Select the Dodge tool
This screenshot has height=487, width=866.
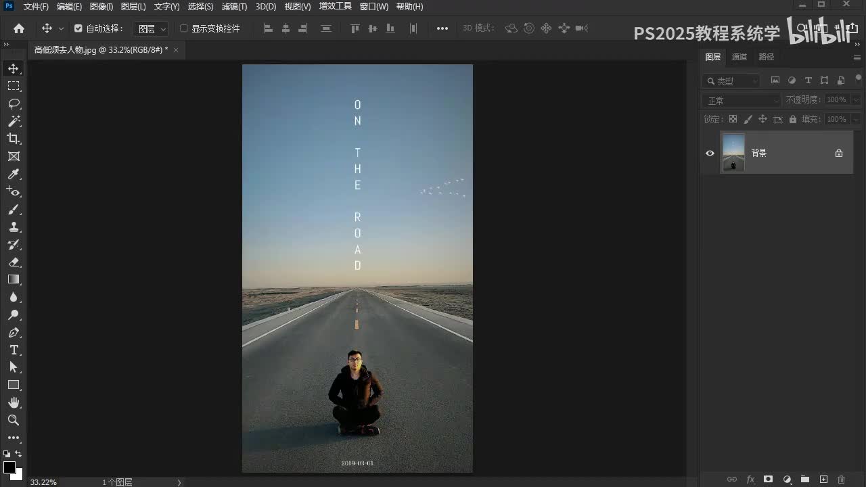[x=14, y=315]
